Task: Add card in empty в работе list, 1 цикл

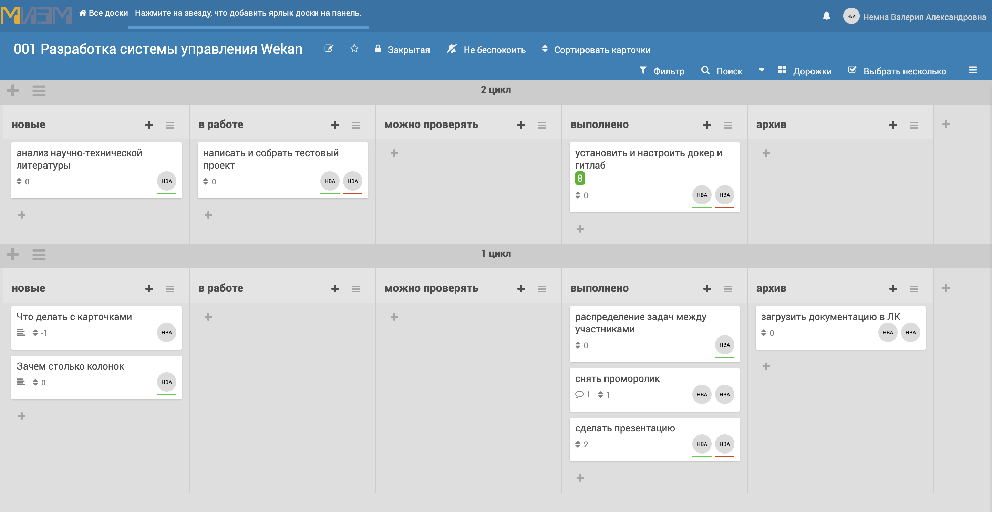Action: (208, 317)
